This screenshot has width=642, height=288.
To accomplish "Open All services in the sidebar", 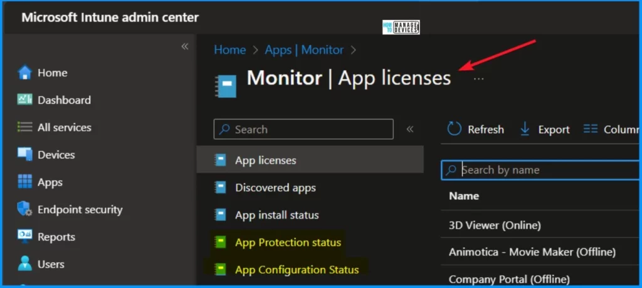I will point(65,128).
